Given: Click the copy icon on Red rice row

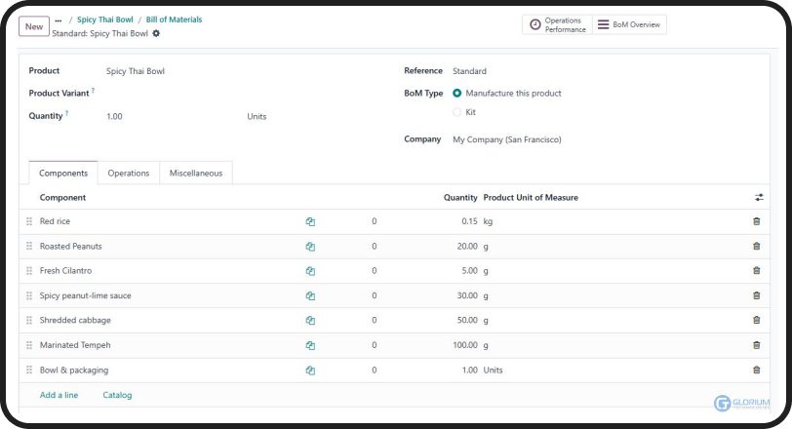Looking at the screenshot, I should point(310,221).
